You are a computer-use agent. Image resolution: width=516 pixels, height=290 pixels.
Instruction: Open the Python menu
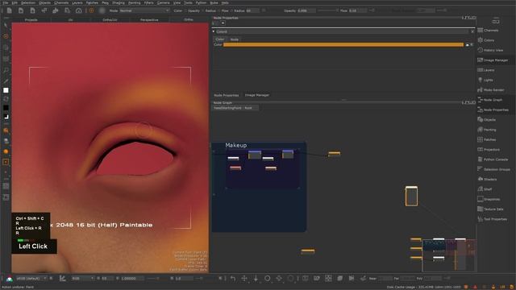[x=201, y=2]
